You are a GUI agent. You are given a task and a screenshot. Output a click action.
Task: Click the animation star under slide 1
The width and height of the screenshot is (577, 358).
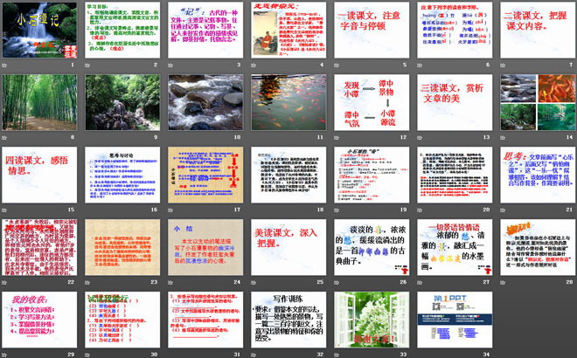pos(4,65)
